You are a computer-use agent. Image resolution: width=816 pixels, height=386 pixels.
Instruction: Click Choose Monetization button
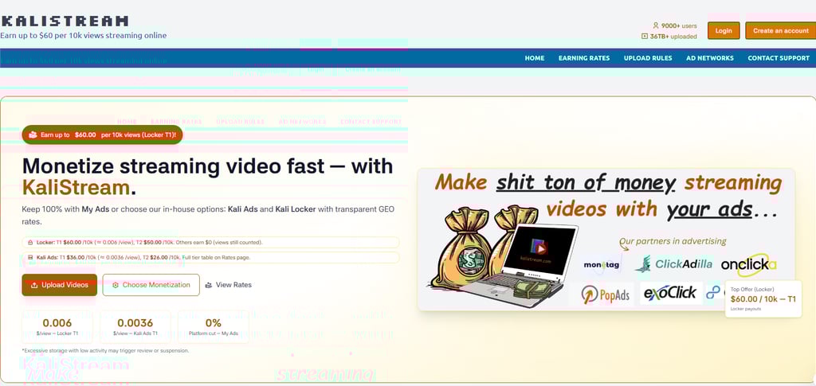click(151, 285)
